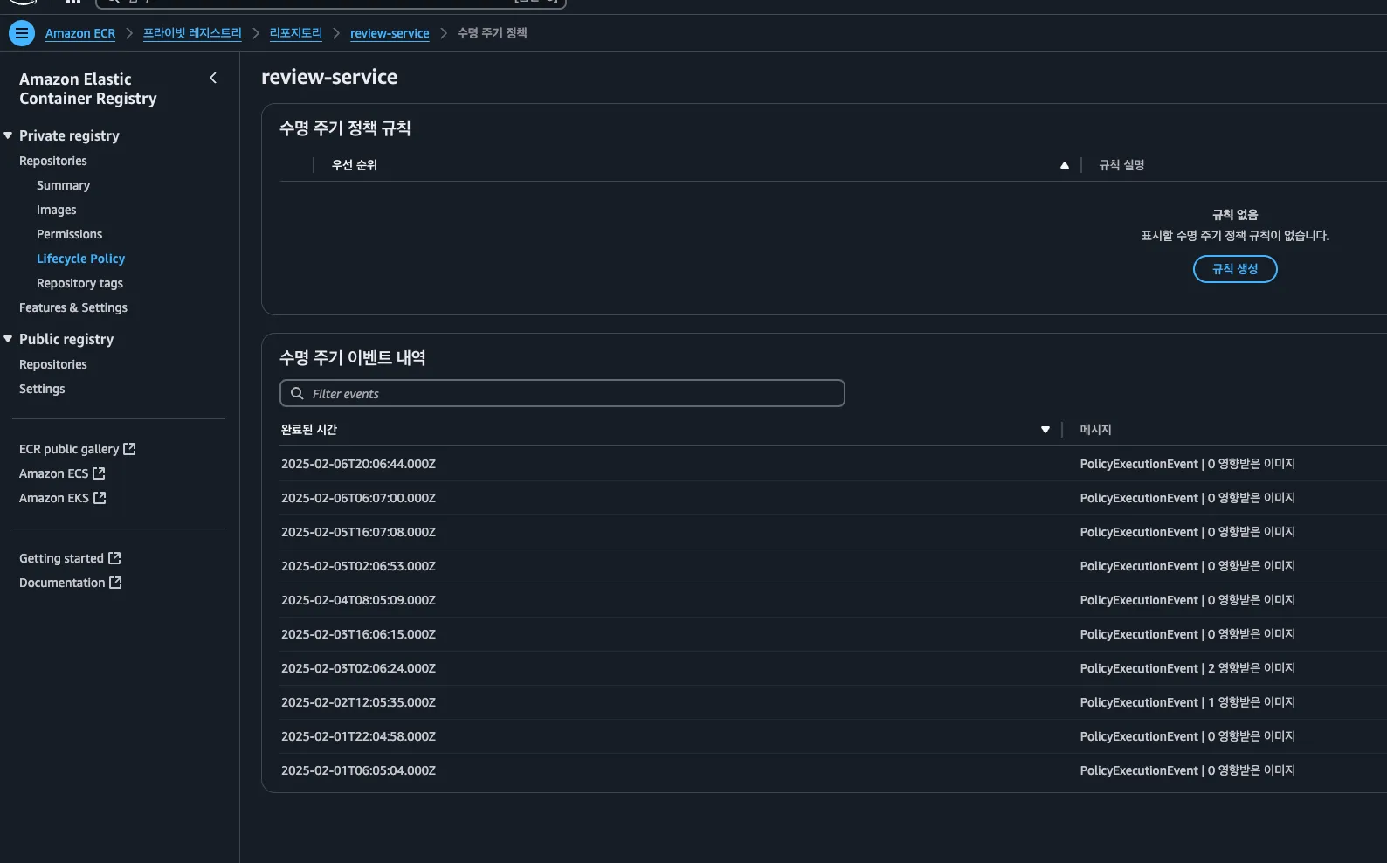Click the search icon in Filter events
The image size is (1387, 863).
297,393
